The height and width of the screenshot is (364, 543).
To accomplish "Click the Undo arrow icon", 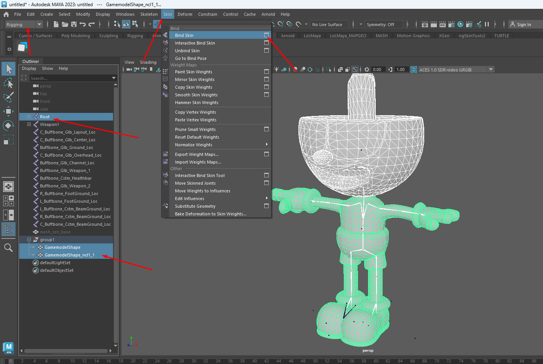I will [x=83, y=24].
